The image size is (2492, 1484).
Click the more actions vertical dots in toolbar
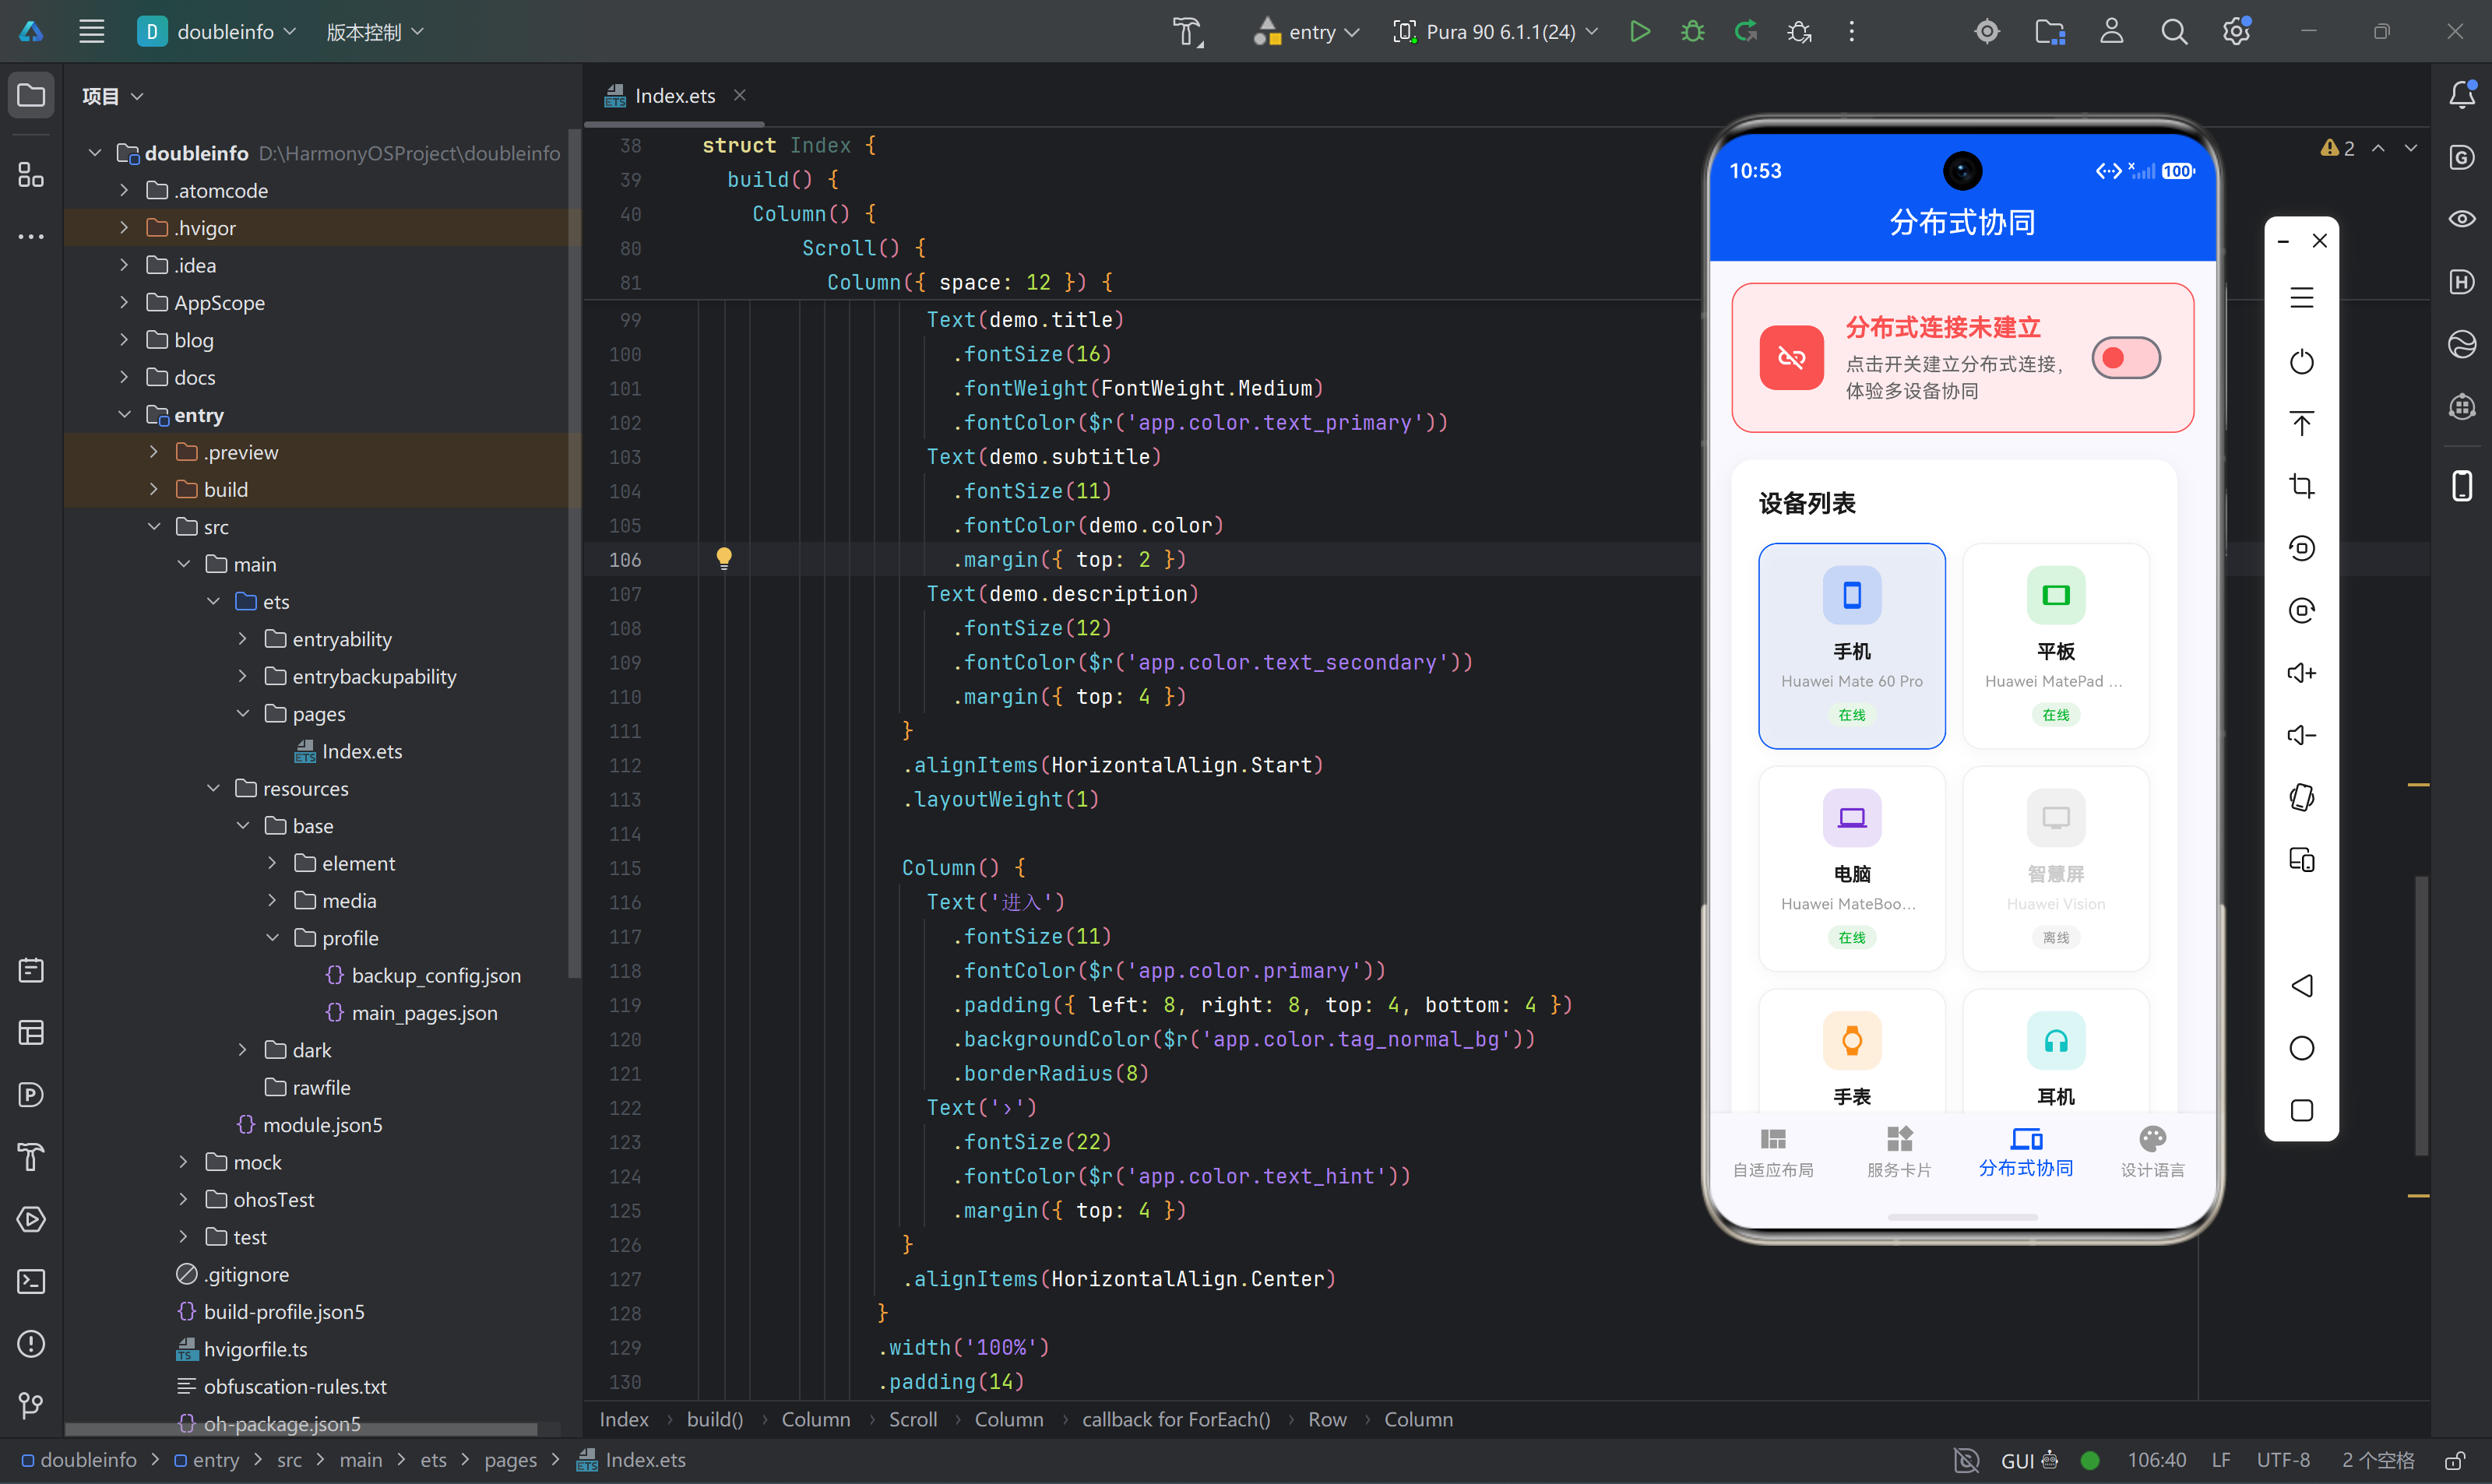[x=1852, y=32]
